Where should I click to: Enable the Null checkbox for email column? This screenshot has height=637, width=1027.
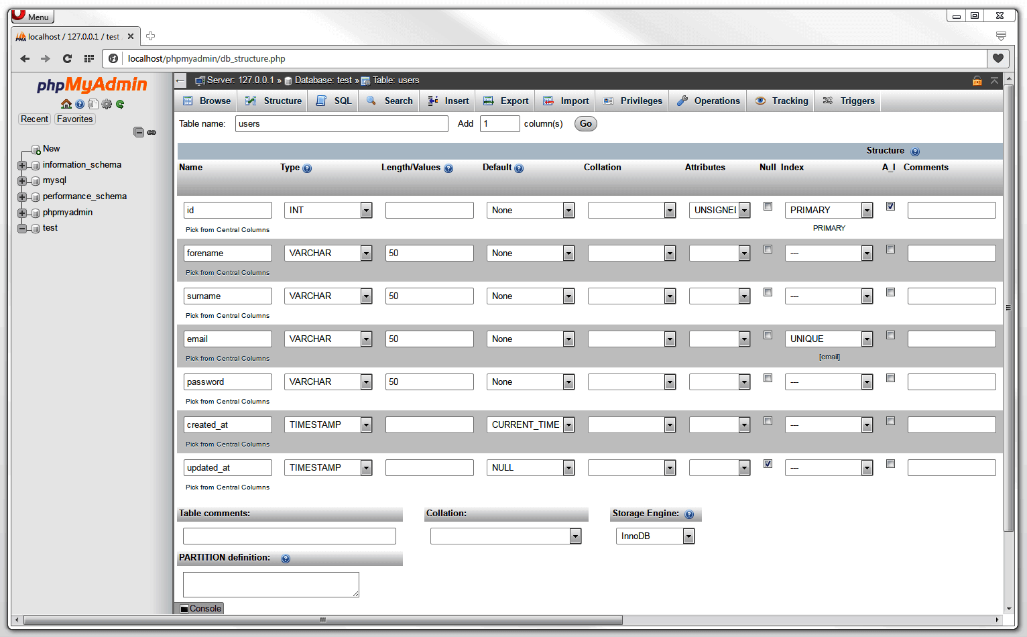(x=768, y=335)
